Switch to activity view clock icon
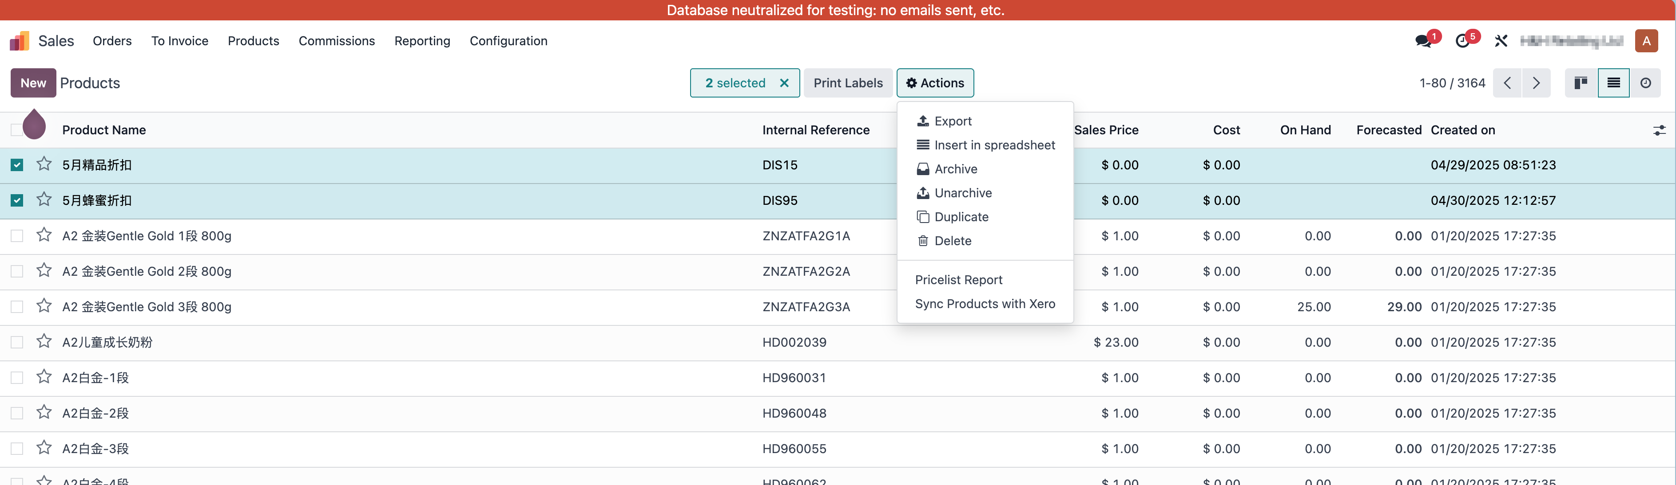 [x=1645, y=83]
